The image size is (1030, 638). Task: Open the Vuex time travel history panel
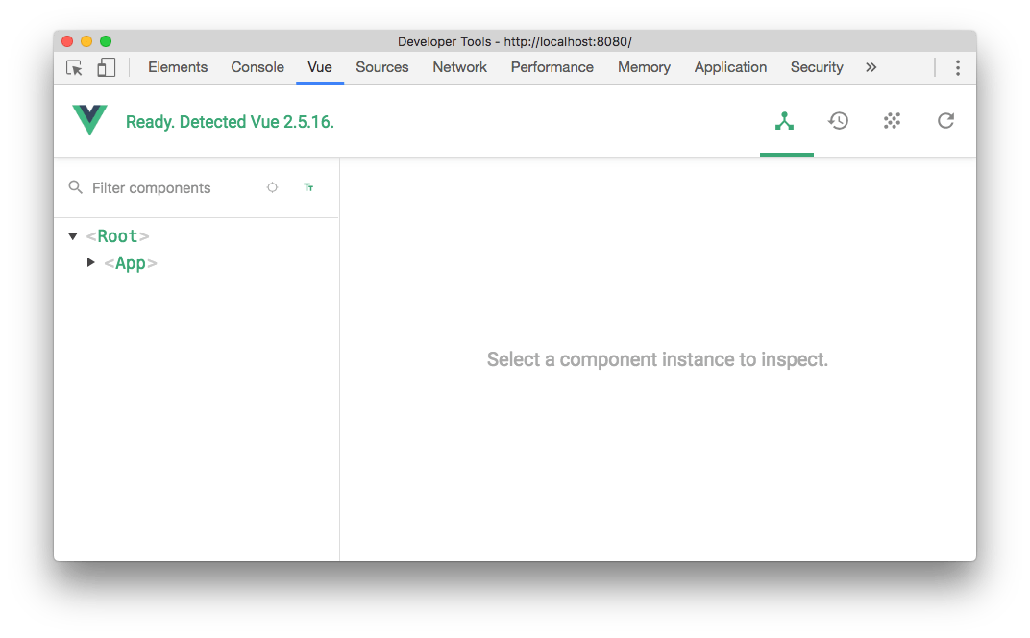click(838, 121)
